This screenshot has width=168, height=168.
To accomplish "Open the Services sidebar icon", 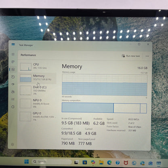I will pyautogui.click(x=13, y=107).
